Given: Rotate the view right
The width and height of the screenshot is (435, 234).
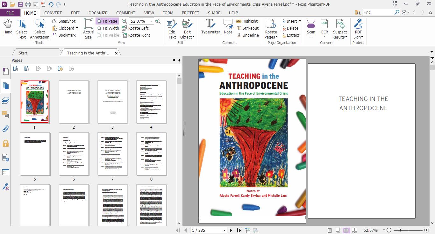Looking at the screenshot, I should 136,35.
